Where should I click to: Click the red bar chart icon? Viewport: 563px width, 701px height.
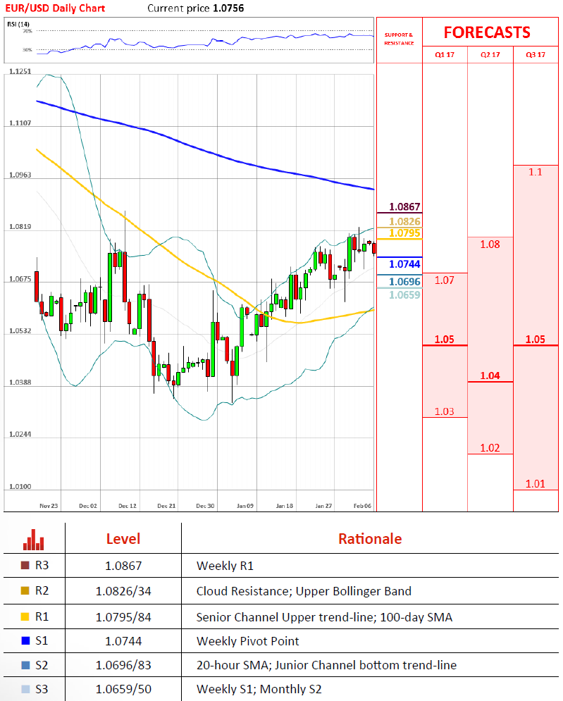tap(34, 540)
